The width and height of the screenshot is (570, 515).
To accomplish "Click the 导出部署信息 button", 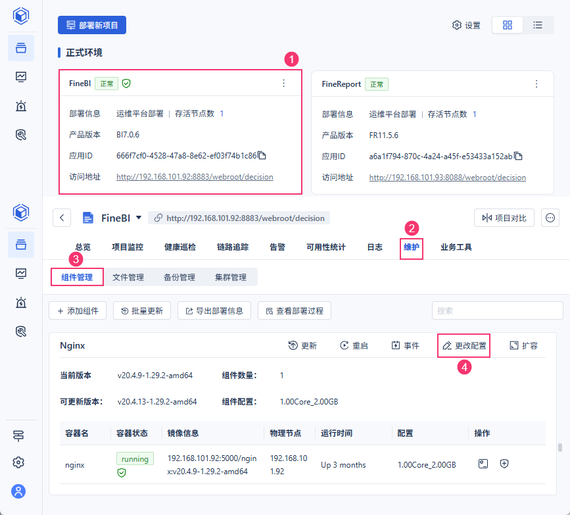I will [214, 310].
